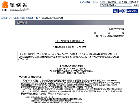
Task: Click the 独立行政法人情報通信研究機構 text
Action: pyautogui.click(x=110, y=36)
